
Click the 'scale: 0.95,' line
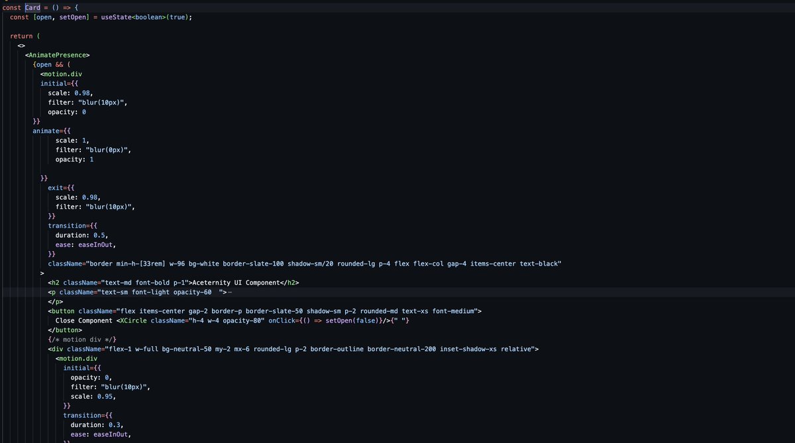94,397
